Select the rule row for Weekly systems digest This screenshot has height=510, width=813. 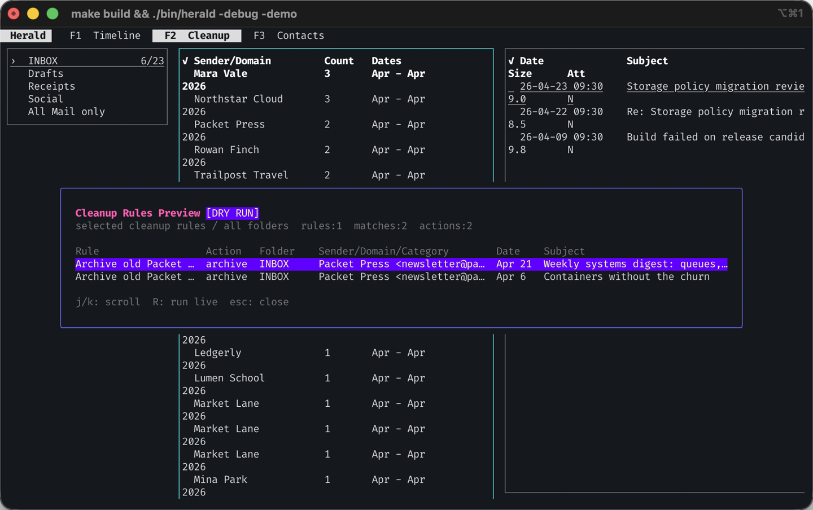click(x=401, y=264)
